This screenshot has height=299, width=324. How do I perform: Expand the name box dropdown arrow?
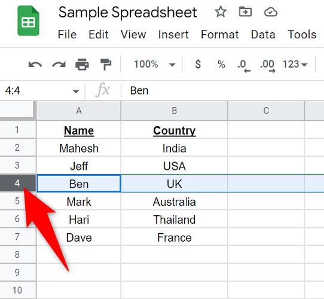click(76, 91)
